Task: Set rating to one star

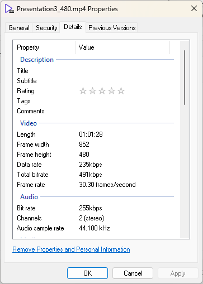Action: pyautogui.click(x=83, y=91)
